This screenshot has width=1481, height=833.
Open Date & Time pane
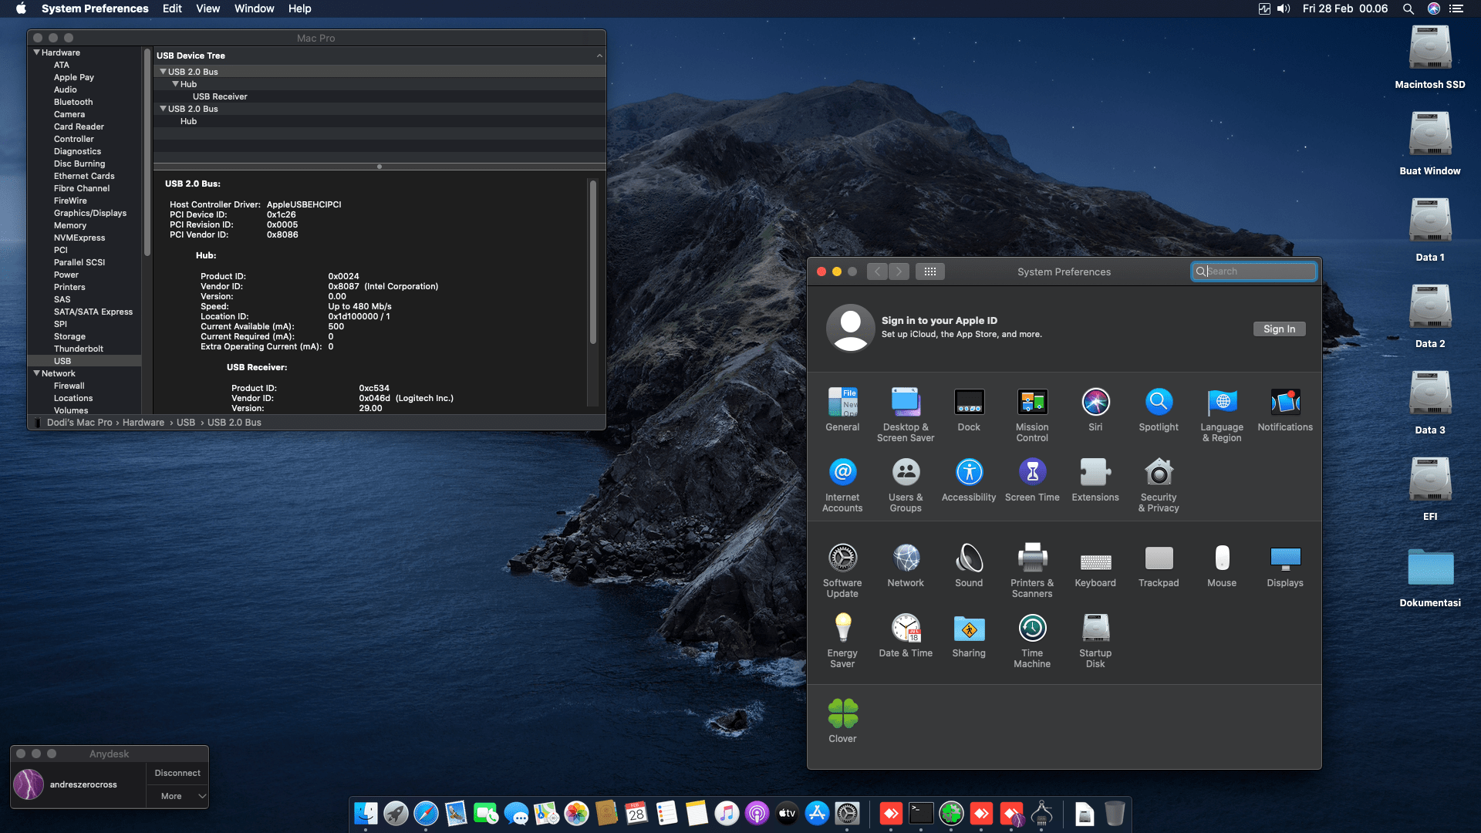pos(906,636)
